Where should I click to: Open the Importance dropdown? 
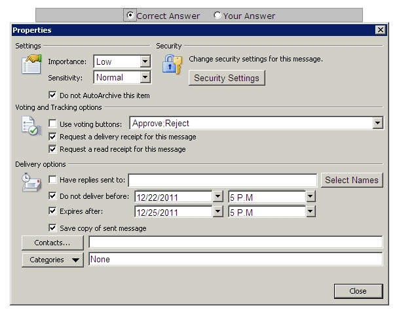(x=145, y=61)
